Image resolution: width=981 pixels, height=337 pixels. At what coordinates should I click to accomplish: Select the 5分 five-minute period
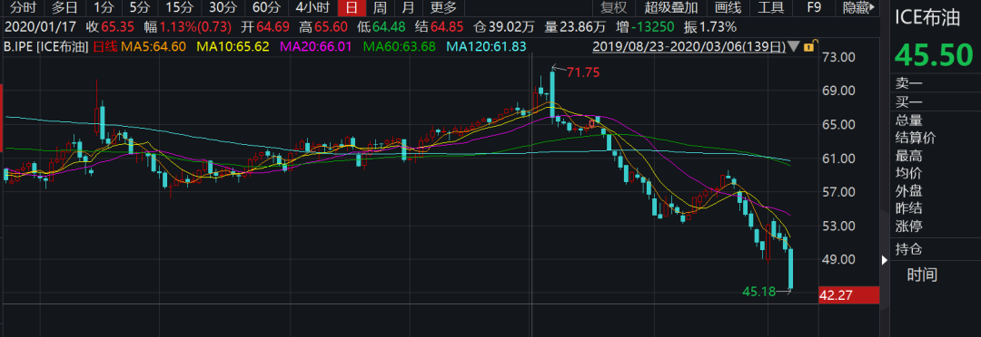pyautogui.click(x=140, y=7)
